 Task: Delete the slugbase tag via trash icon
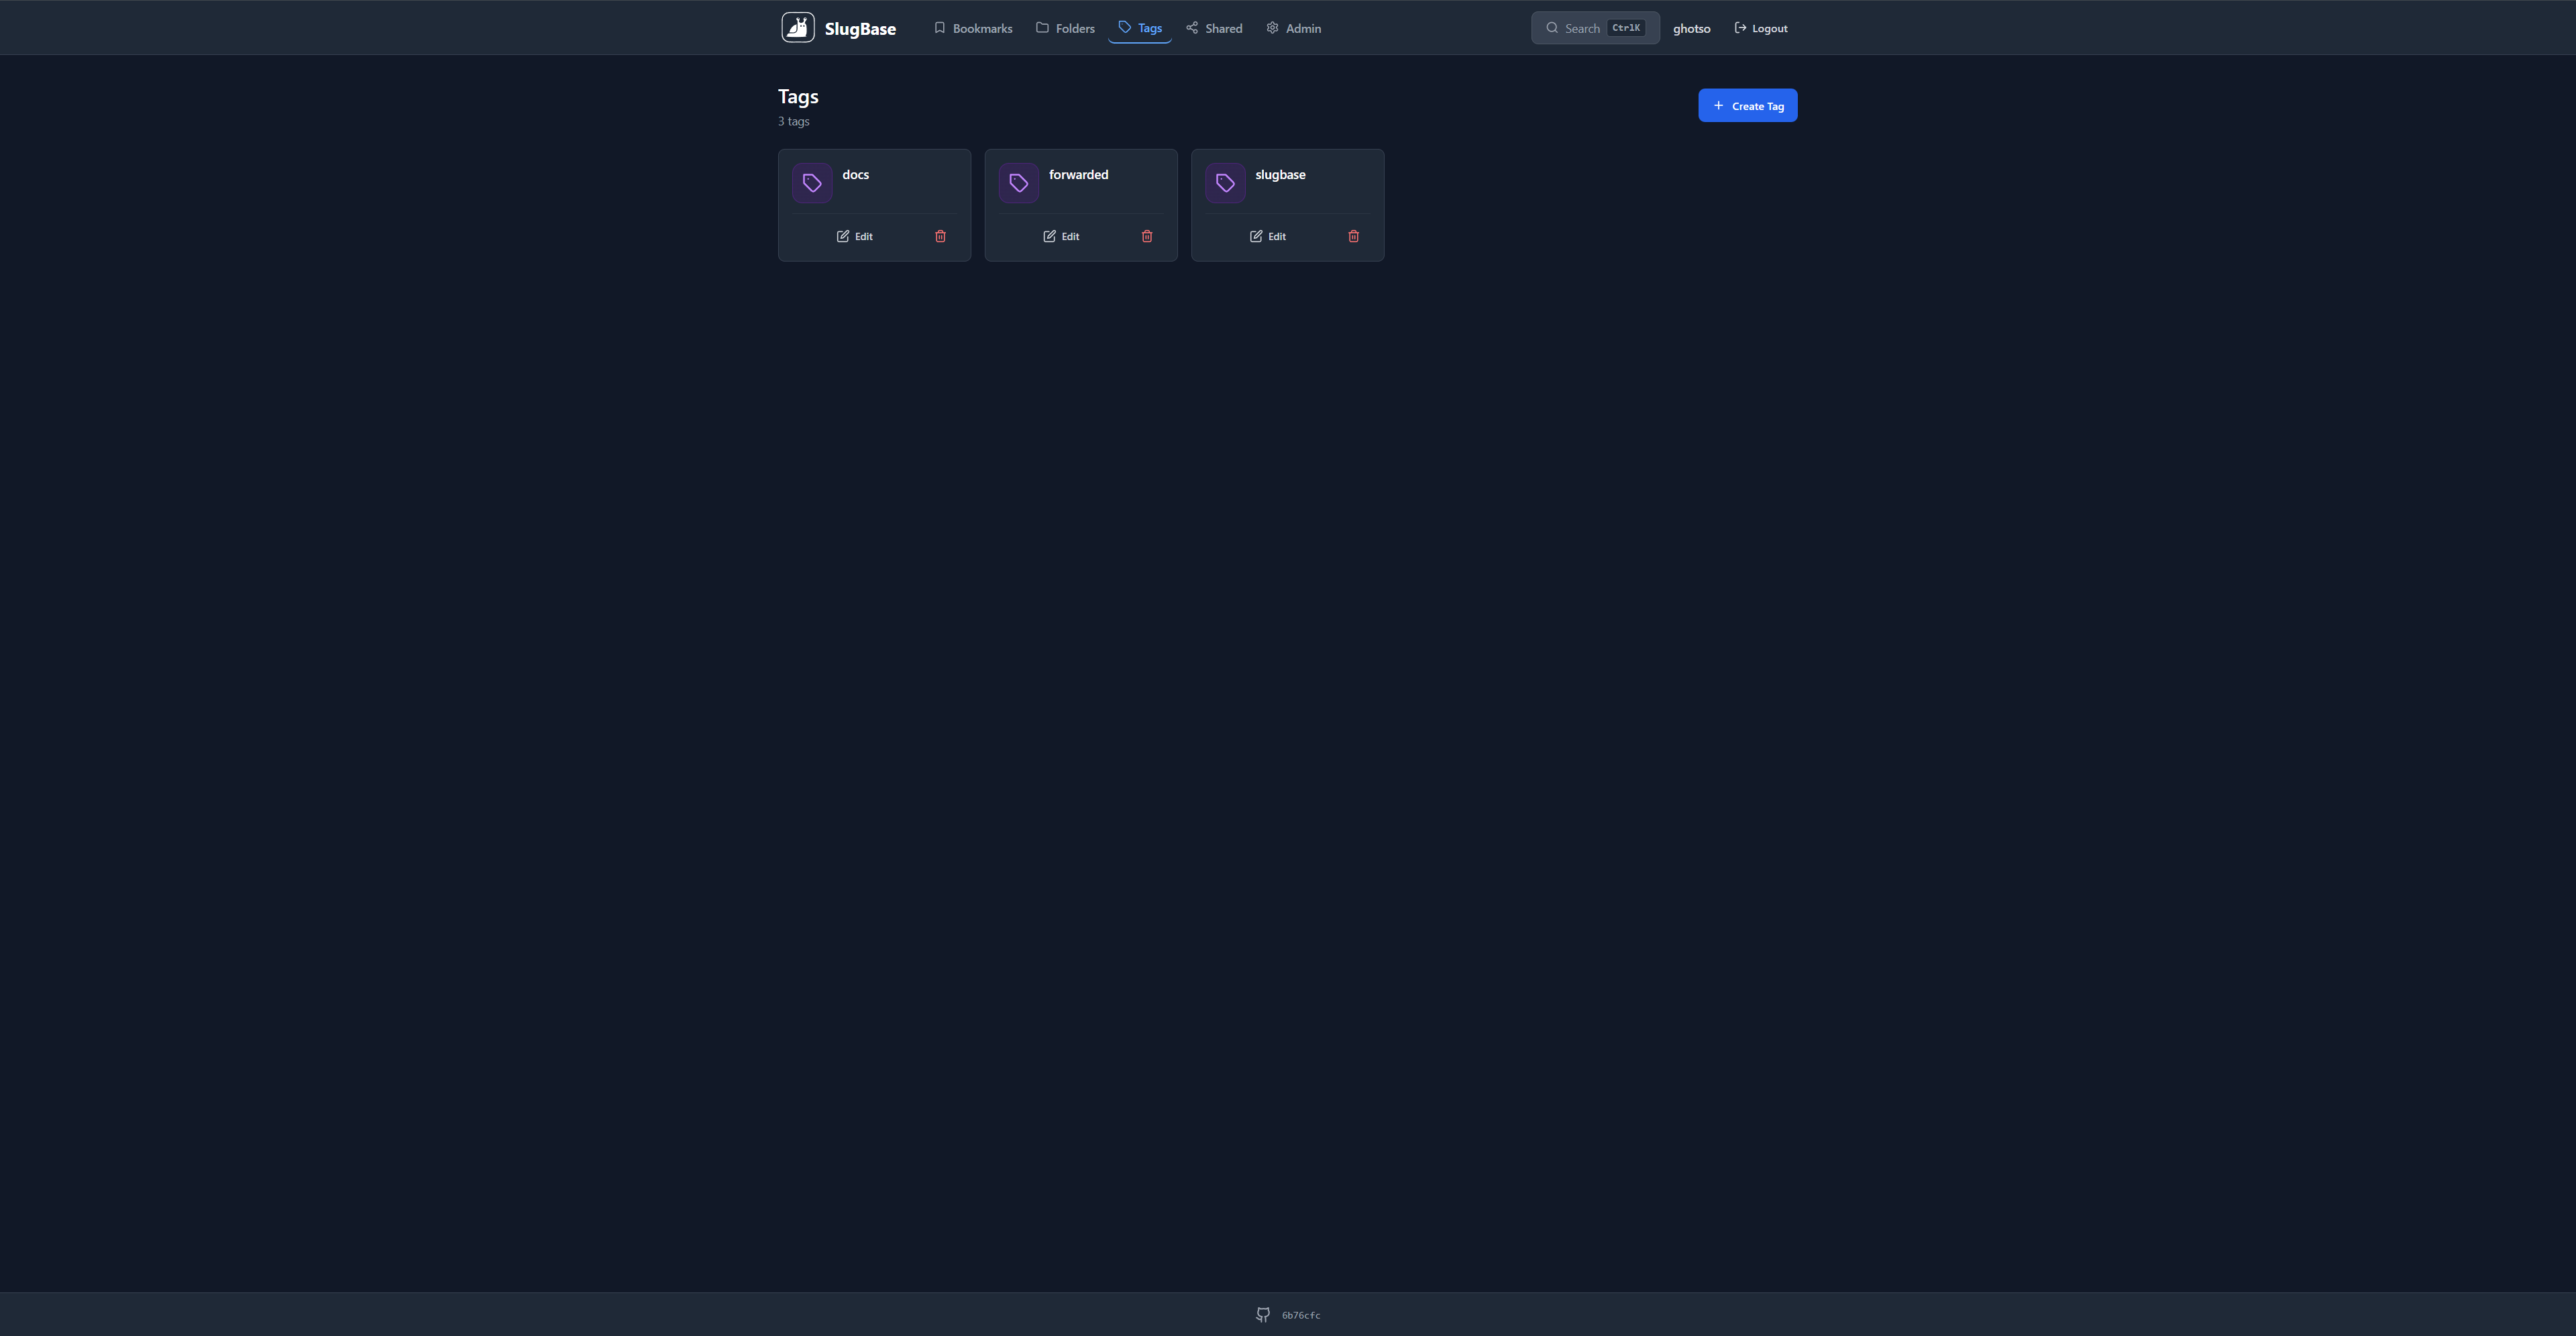[x=1353, y=236]
